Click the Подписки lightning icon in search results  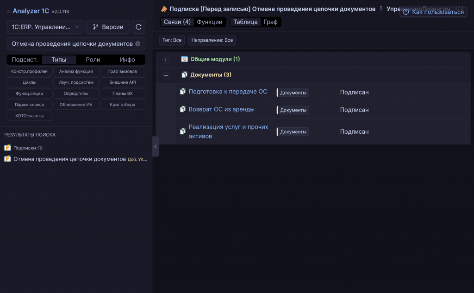(7, 148)
